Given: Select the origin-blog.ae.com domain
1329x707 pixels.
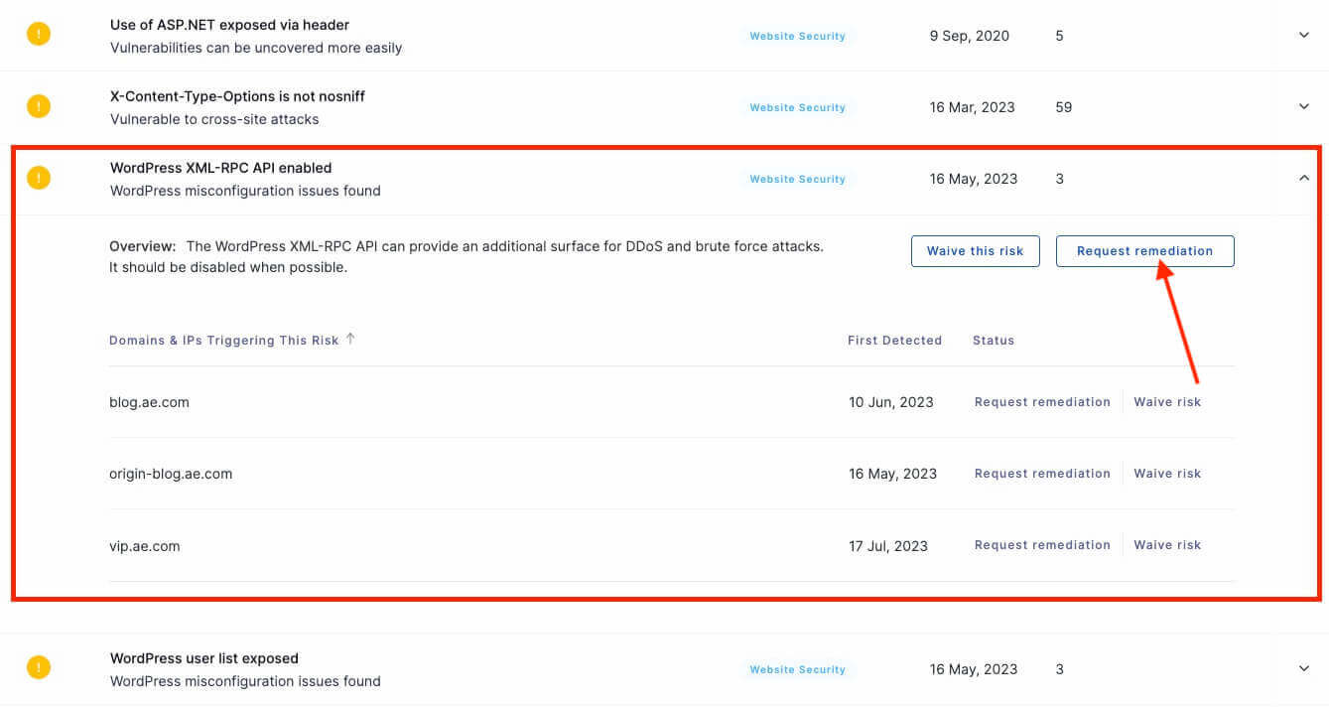Looking at the screenshot, I should [x=171, y=474].
